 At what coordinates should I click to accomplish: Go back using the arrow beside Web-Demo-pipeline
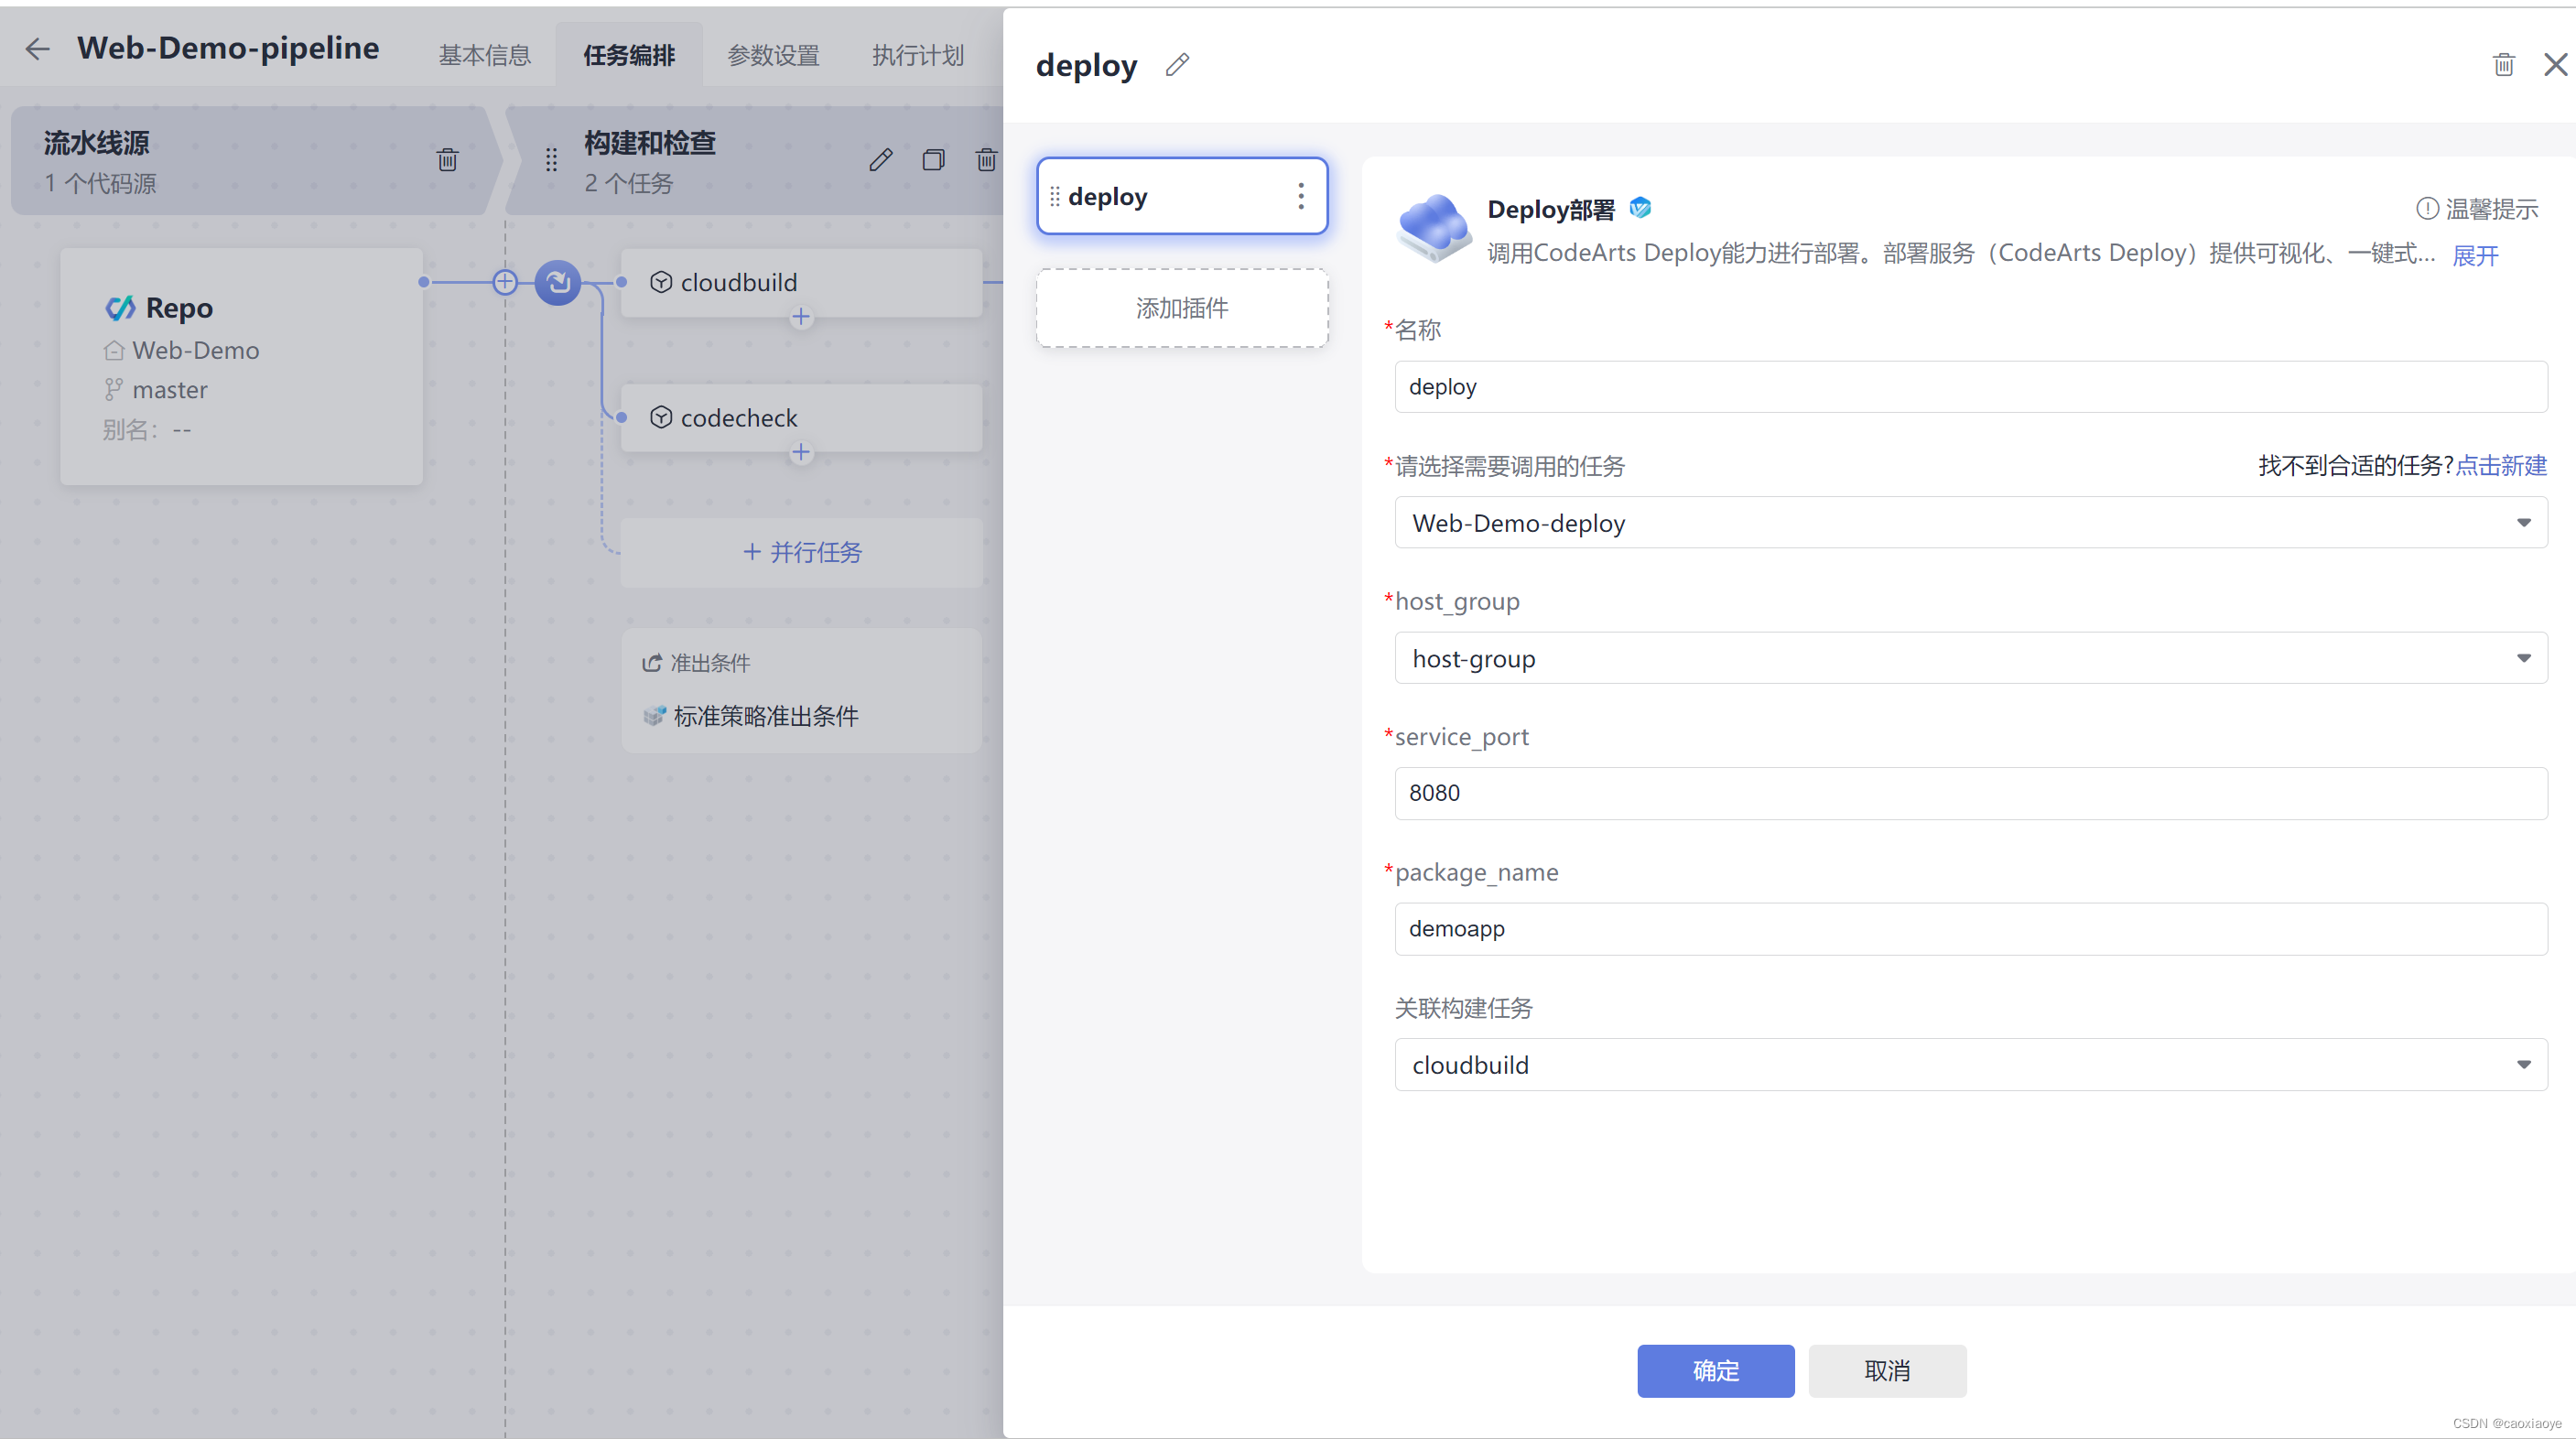37,48
